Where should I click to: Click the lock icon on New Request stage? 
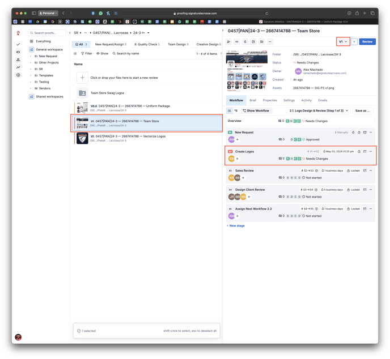[x=359, y=133]
